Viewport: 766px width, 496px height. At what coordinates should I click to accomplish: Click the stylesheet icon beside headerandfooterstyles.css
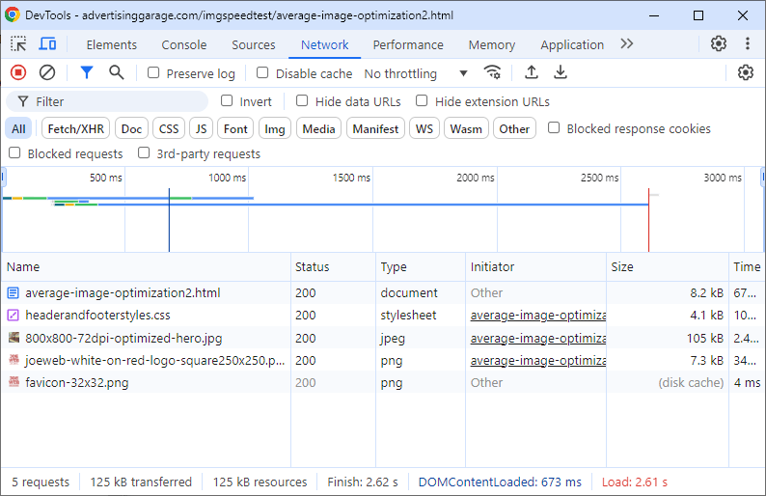click(x=14, y=316)
